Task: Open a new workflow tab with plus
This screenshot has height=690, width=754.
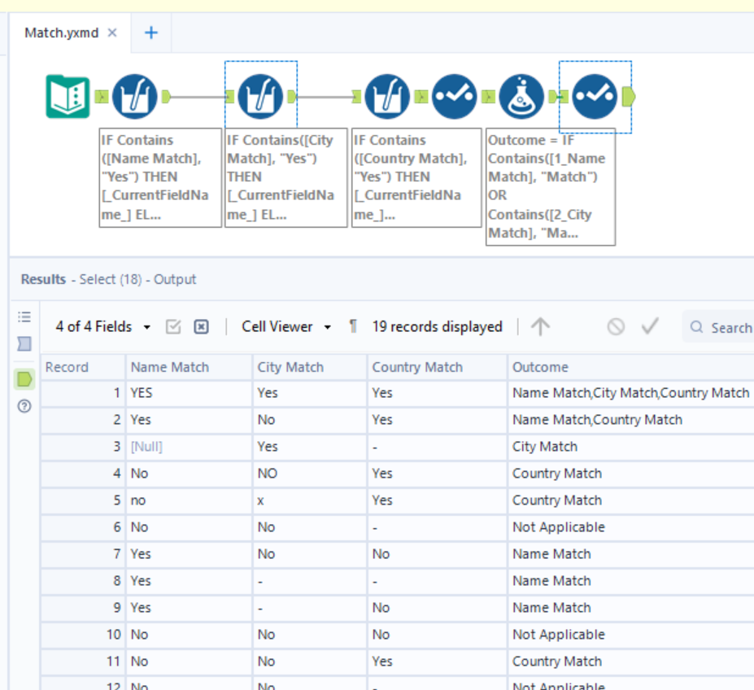Action: tap(151, 33)
